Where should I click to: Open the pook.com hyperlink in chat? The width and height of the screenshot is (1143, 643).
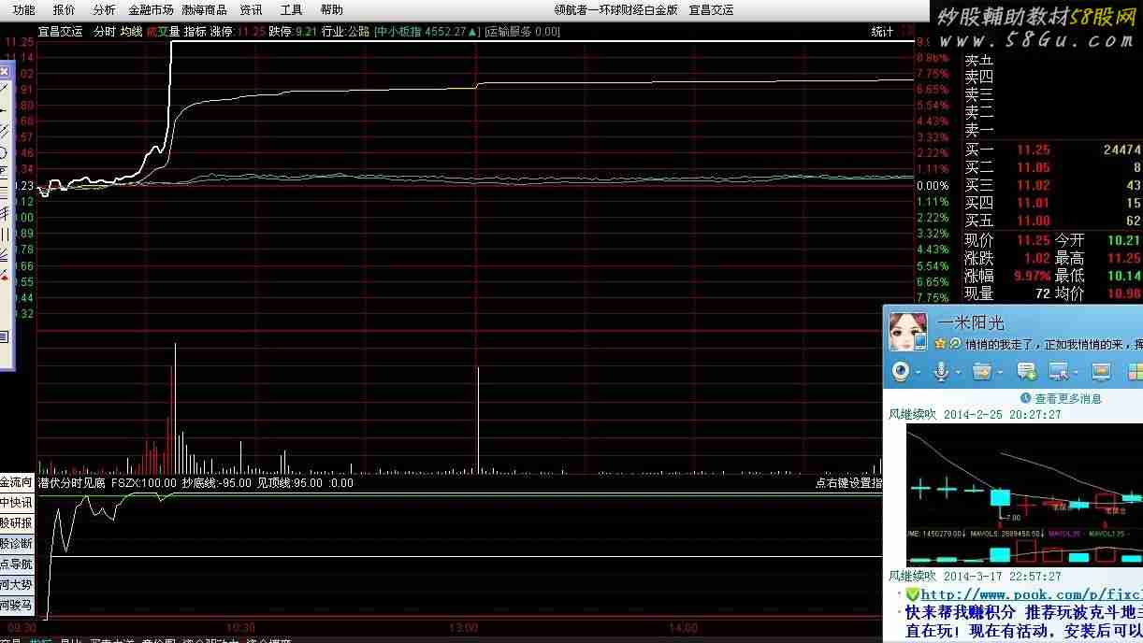tap(1031, 594)
